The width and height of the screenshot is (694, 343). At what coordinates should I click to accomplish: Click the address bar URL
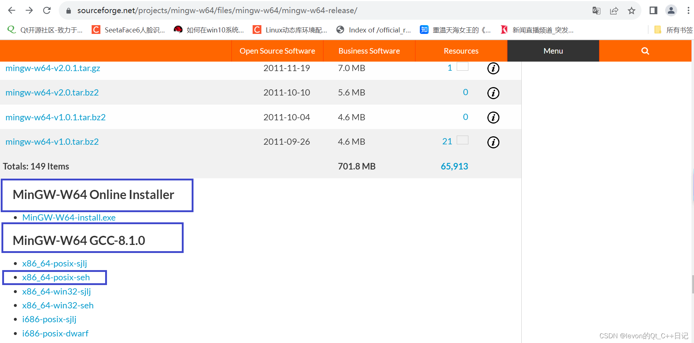[217, 11]
